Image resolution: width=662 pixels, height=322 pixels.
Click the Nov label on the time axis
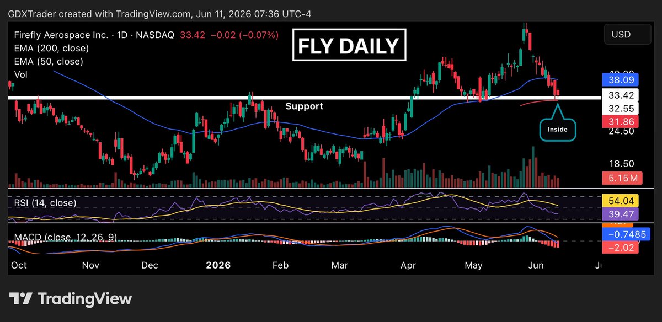coord(90,265)
